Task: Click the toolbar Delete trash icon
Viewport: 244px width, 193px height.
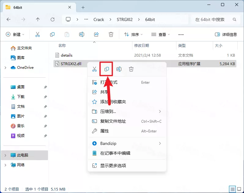Action: coord(111,34)
